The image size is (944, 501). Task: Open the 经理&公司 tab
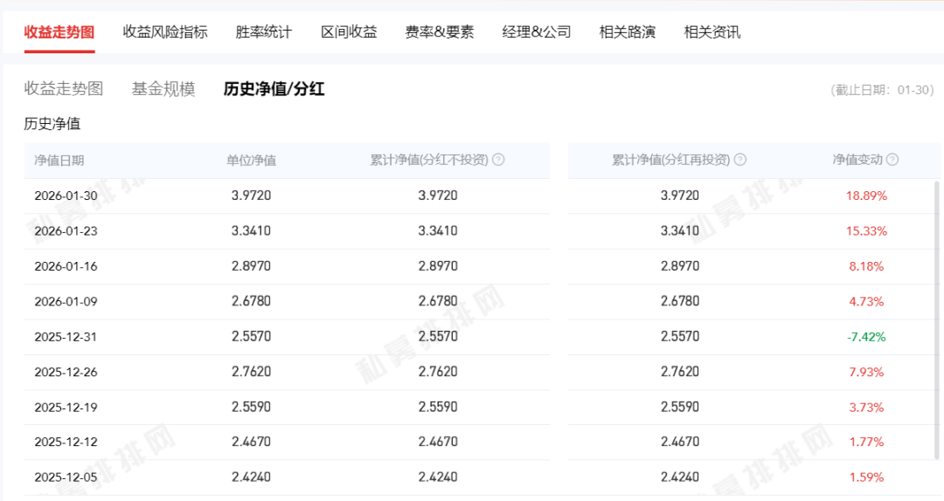point(537,32)
